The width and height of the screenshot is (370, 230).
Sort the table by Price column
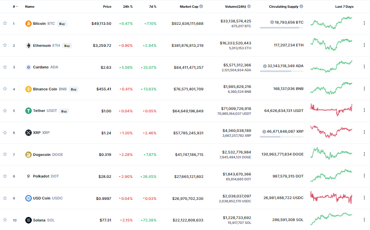tap(107, 7)
